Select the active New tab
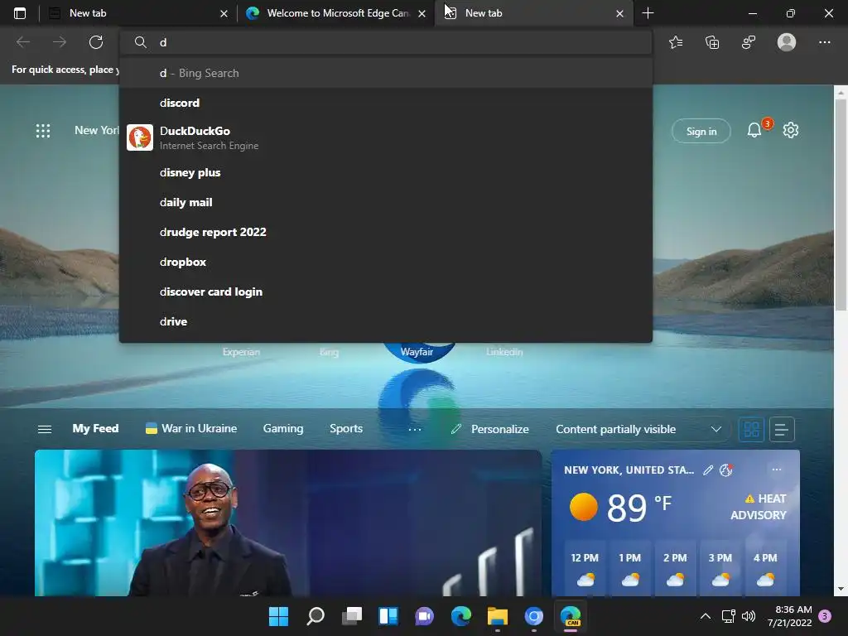 (x=533, y=13)
